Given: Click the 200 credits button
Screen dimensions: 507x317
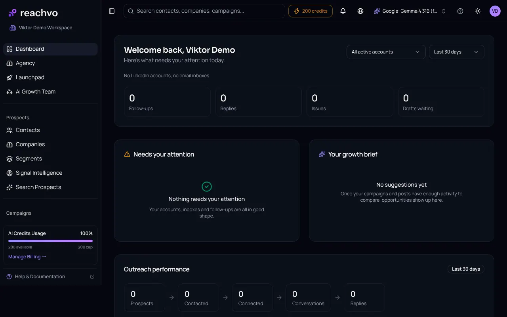Looking at the screenshot, I should 311,11.
